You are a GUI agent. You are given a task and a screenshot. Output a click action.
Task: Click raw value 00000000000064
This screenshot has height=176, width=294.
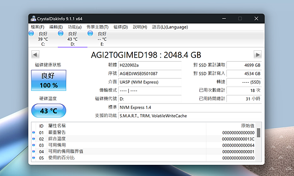(238, 145)
